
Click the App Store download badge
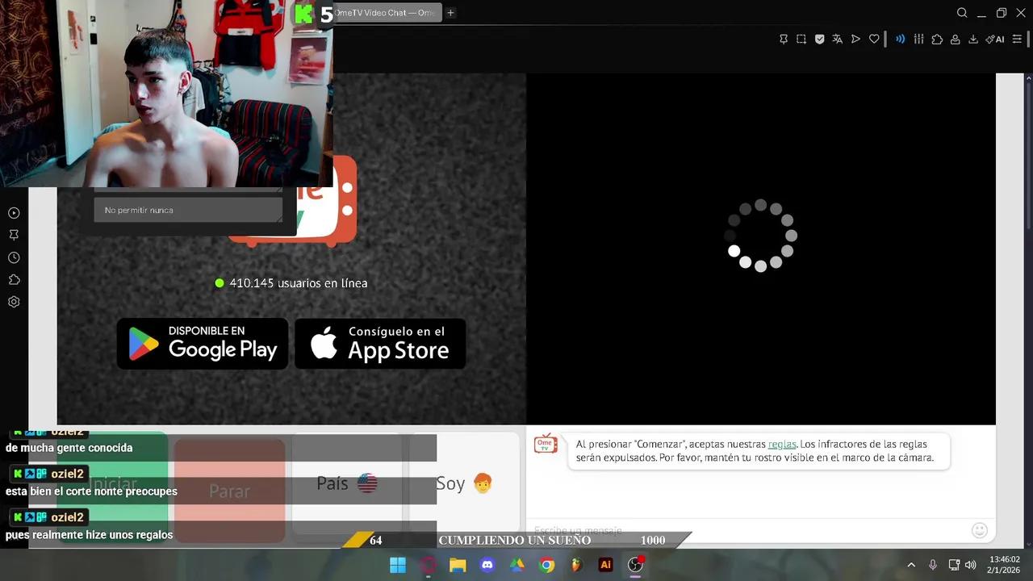pyautogui.click(x=380, y=344)
